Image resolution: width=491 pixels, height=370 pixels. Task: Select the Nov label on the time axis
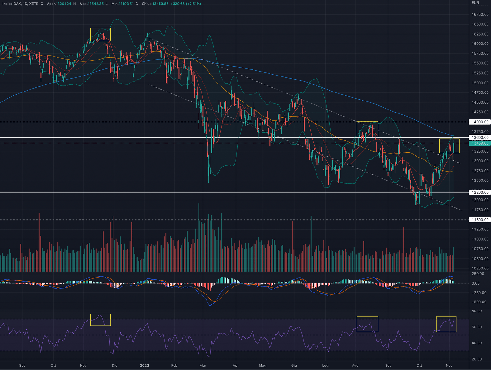(x=449, y=365)
